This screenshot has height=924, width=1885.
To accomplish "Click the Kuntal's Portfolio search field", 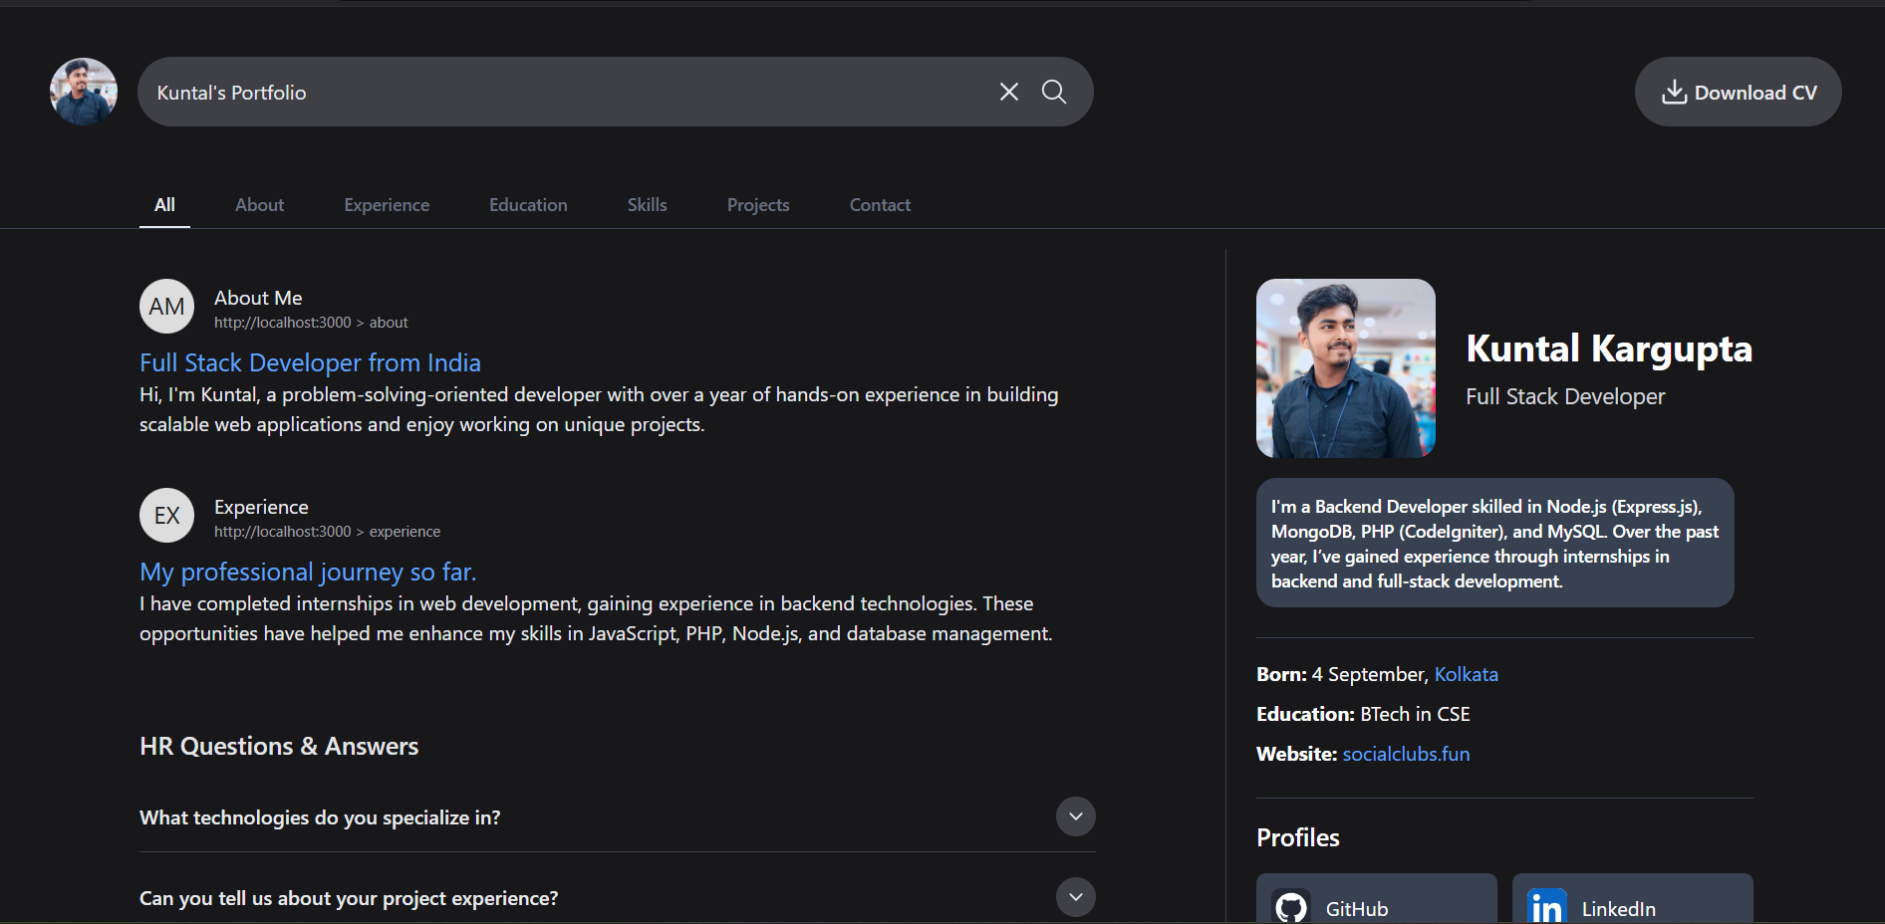I will [x=558, y=92].
